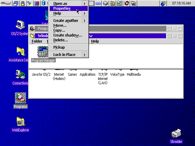Choose Move... from the context menu
195x146 pixels.
pos(69,26)
